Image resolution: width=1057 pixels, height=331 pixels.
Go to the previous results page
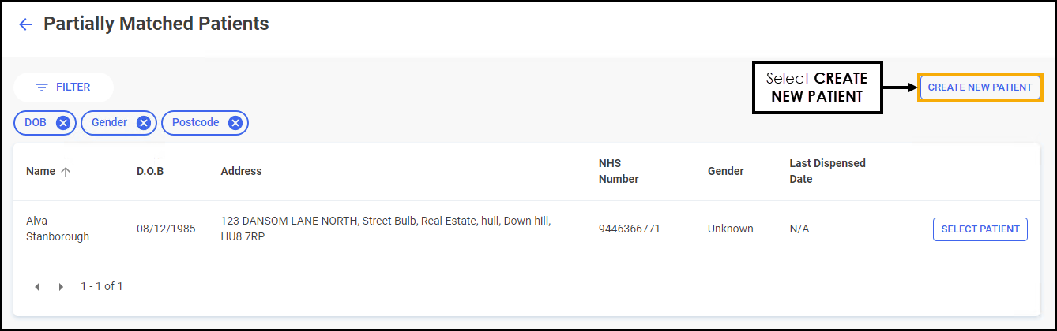click(37, 287)
